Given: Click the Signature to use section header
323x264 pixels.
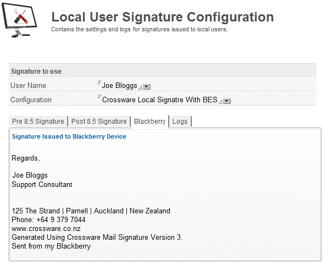Looking at the screenshot, I should [36, 71].
